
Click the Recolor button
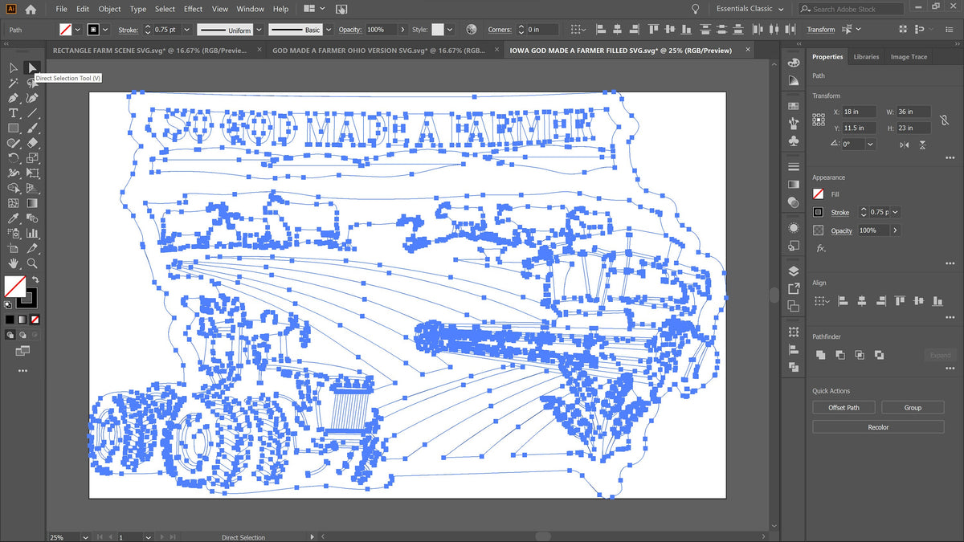click(x=878, y=427)
